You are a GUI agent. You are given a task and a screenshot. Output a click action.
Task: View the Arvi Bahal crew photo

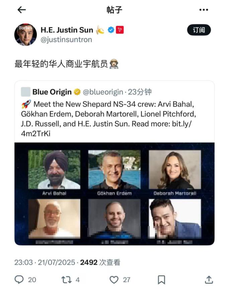[x=54, y=170]
